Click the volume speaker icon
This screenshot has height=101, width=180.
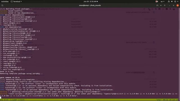coord(172,1)
